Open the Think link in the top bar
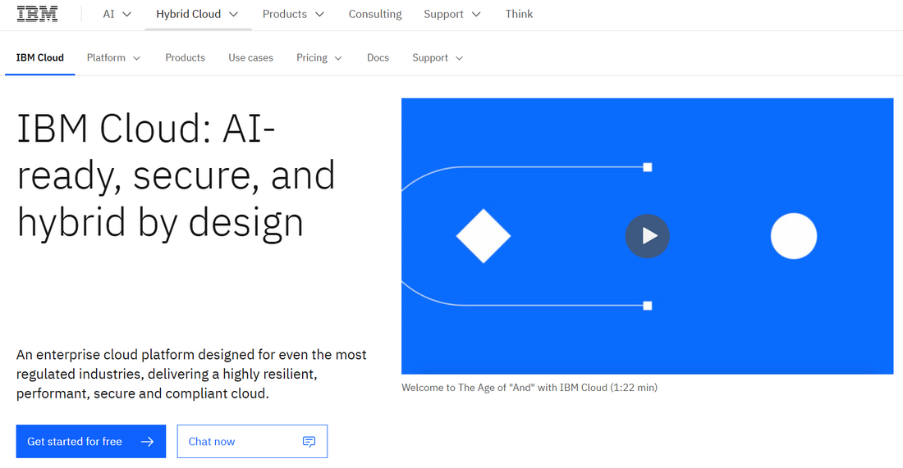The image size is (903, 468). tap(519, 14)
